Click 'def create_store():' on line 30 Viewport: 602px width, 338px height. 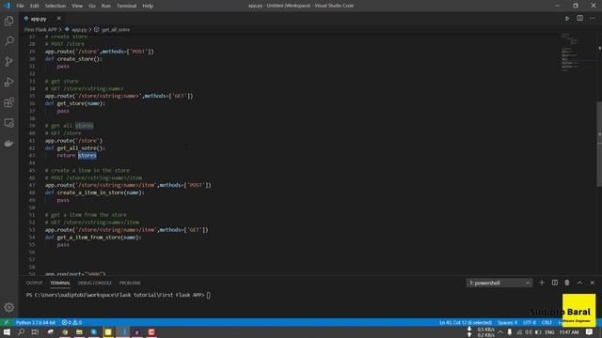73,58
